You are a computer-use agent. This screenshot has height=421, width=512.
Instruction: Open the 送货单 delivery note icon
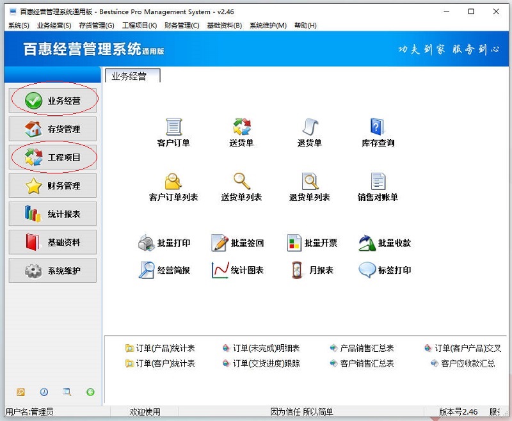[243, 131]
